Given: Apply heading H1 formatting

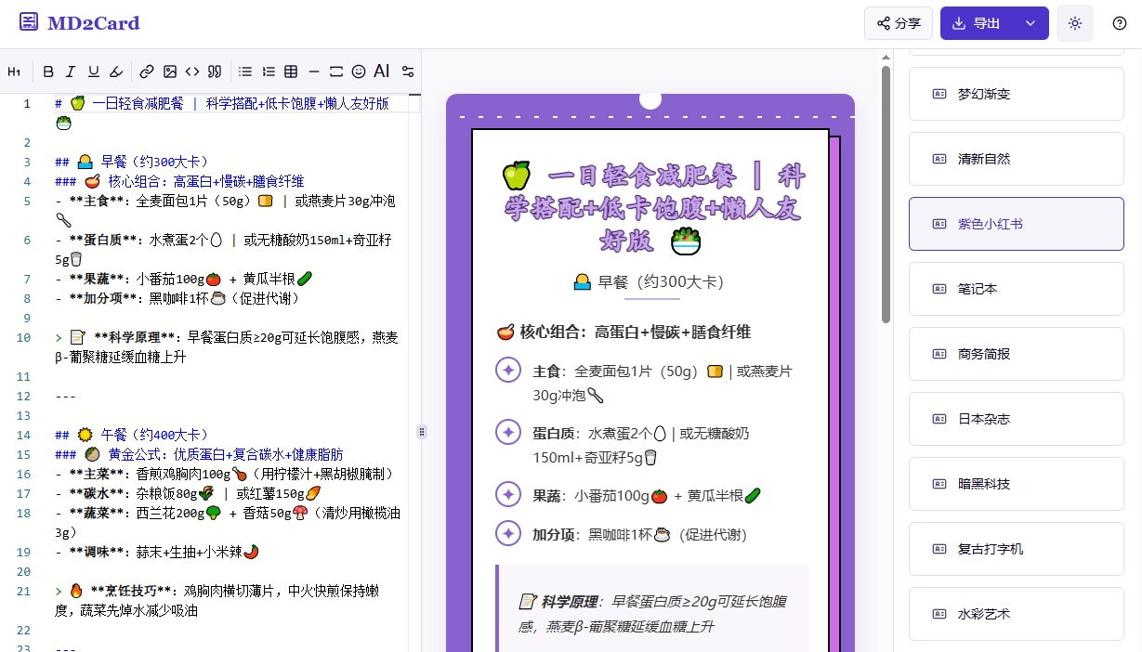Looking at the screenshot, I should click(14, 72).
